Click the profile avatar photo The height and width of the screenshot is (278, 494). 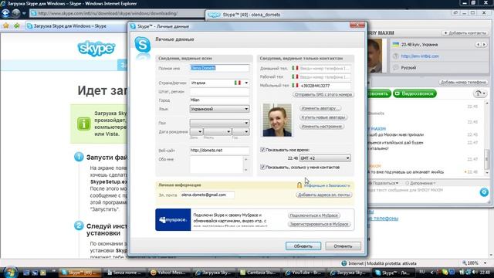coord(277,120)
